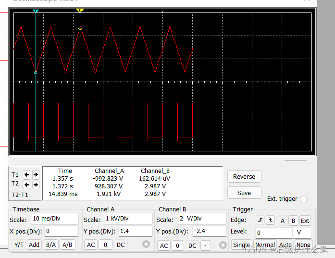This screenshot has height=258, width=335.
Task: Set Channel B coupling to AC
Action: click(x=164, y=246)
